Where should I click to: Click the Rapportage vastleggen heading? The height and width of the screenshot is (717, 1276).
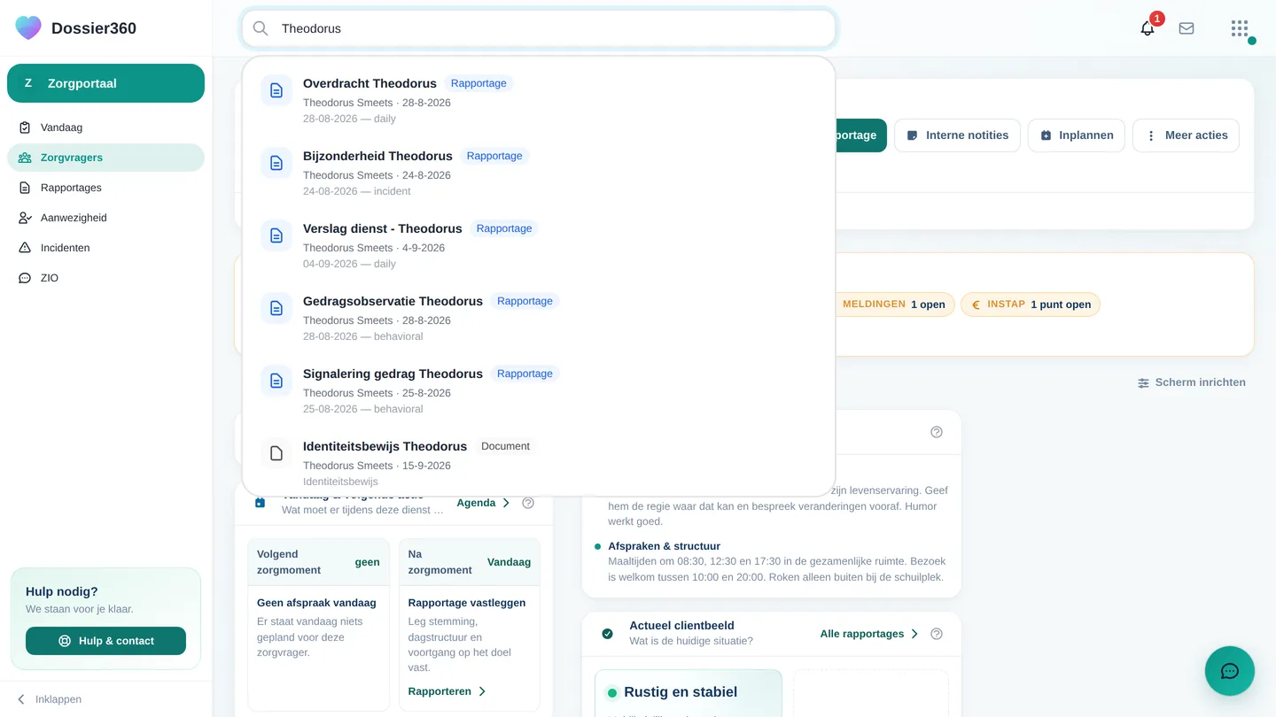click(x=467, y=603)
